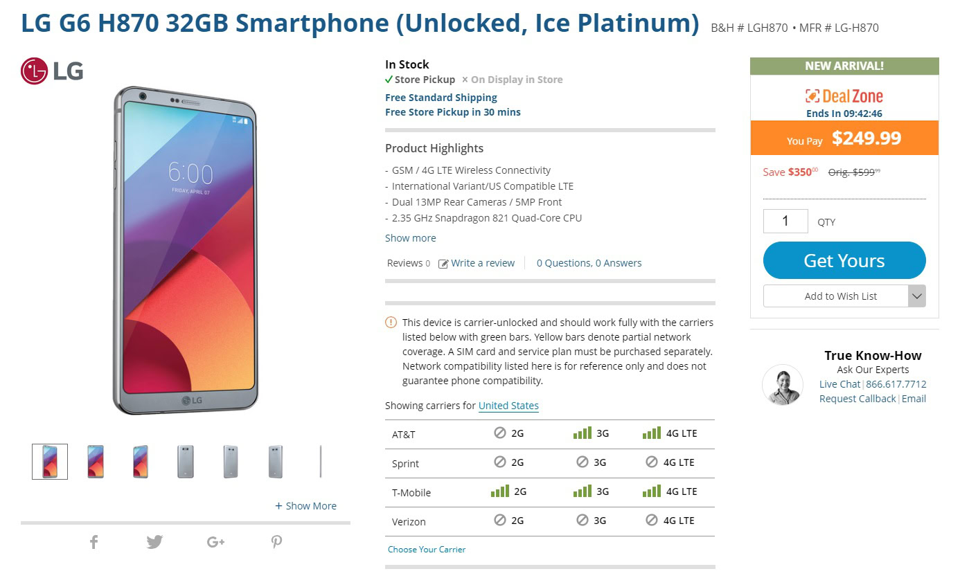969x578 pixels.
Task: Select the first phone thumbnail
Action: [50, 462]
